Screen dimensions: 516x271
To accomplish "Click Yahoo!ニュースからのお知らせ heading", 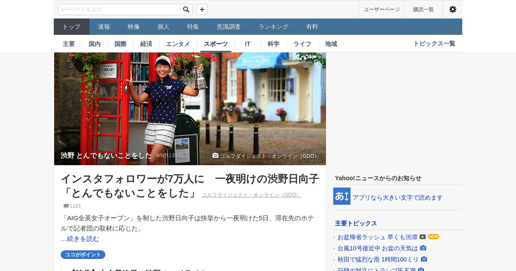I will coord(378,178).
